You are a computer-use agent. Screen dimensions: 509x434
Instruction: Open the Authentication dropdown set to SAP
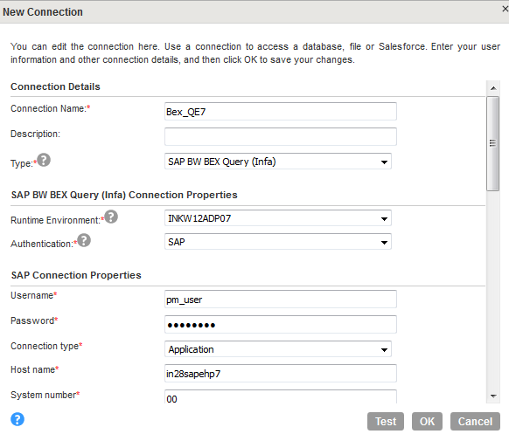(278, 242)
